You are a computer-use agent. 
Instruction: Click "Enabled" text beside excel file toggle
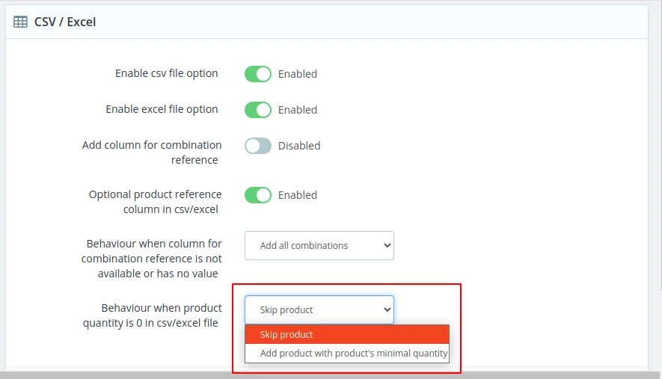(x=298, y=110)
